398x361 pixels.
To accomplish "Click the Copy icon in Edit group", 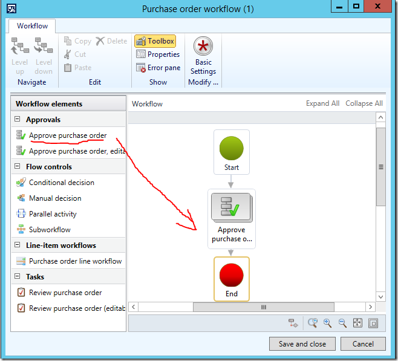I will click(x=68, y=41).
